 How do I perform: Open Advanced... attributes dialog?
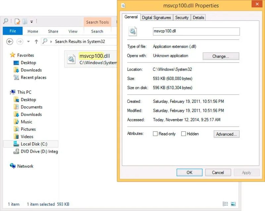227,134
